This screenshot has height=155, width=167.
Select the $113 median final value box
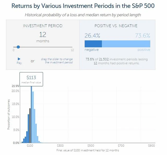(x=31, y=79)
